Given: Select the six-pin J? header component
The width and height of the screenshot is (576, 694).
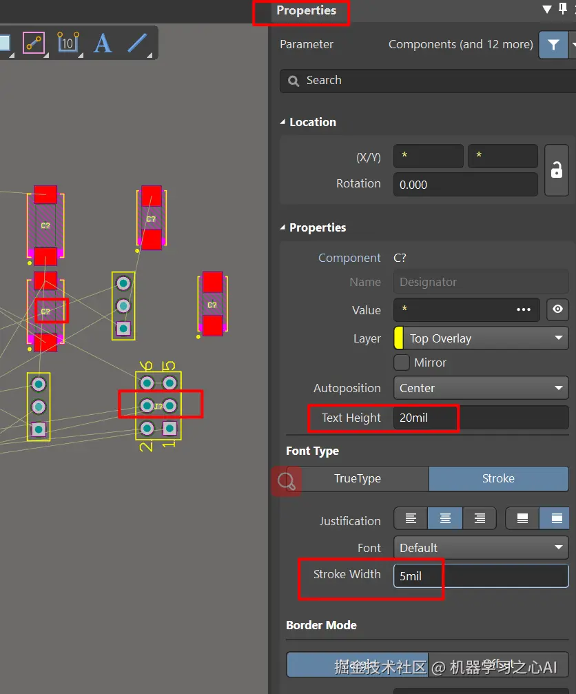Looking at the screenshot, I should (x=158, y=406).
